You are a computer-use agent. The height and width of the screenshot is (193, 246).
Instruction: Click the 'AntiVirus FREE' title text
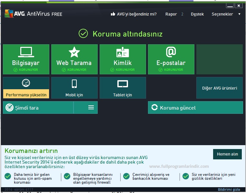tap(44, 14)
